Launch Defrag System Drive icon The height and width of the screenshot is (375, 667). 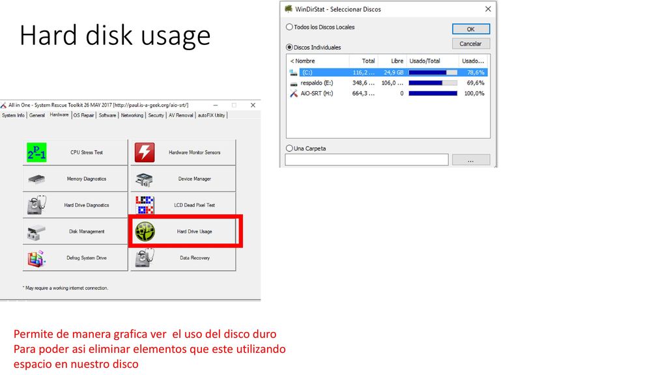(36, 258)
